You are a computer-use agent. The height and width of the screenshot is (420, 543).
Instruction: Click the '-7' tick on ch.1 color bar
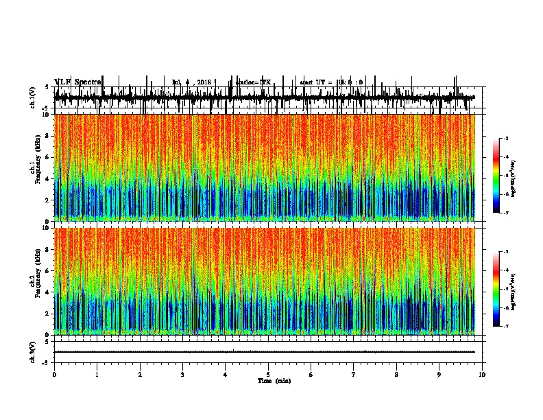[x=506, y=213]
